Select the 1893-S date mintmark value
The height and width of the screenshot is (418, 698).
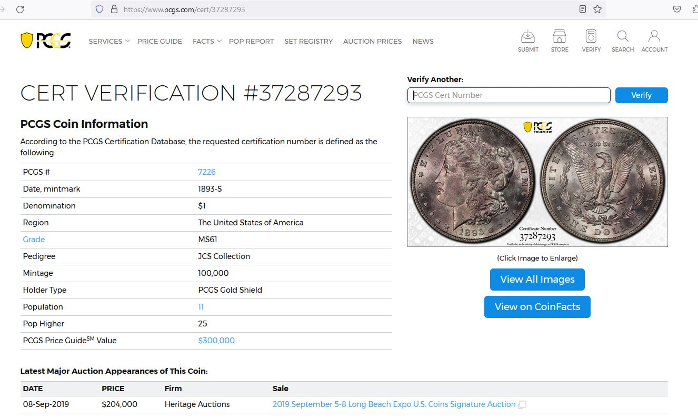(210, 189)
